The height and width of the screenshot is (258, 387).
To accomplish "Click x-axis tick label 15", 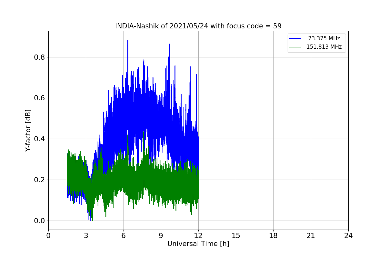I will [x=236, y=236].
